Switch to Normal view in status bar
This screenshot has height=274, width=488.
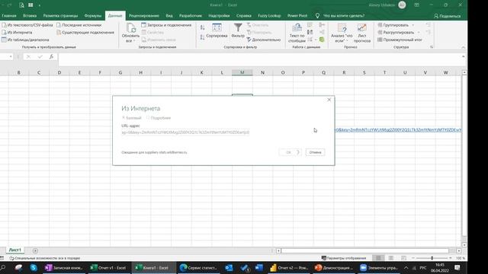click(x=378, y=258)
